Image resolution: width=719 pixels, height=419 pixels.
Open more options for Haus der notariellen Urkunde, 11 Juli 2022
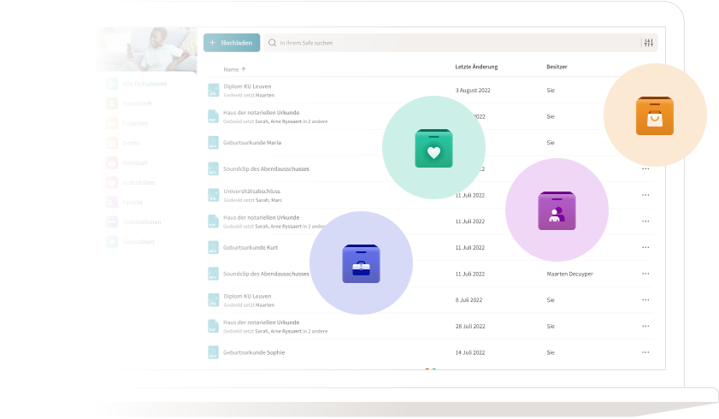(x=645, y=221)
